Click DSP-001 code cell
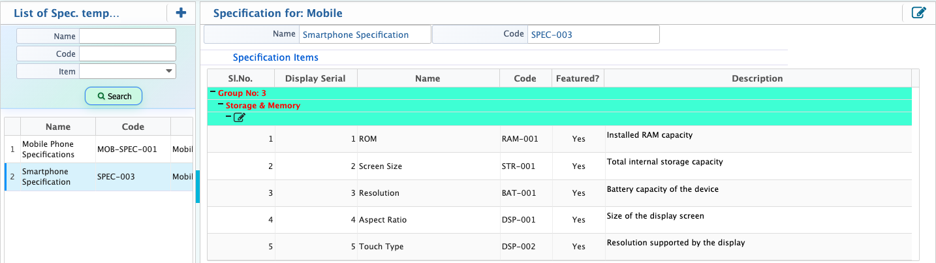936x263 pixels. tap(518, 220)
